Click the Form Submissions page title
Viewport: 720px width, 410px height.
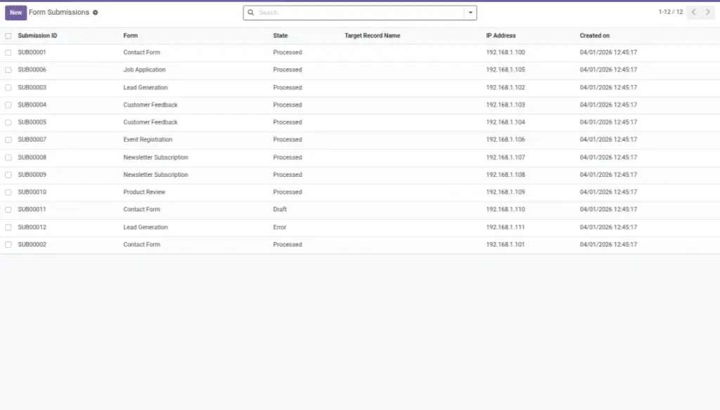59,13
